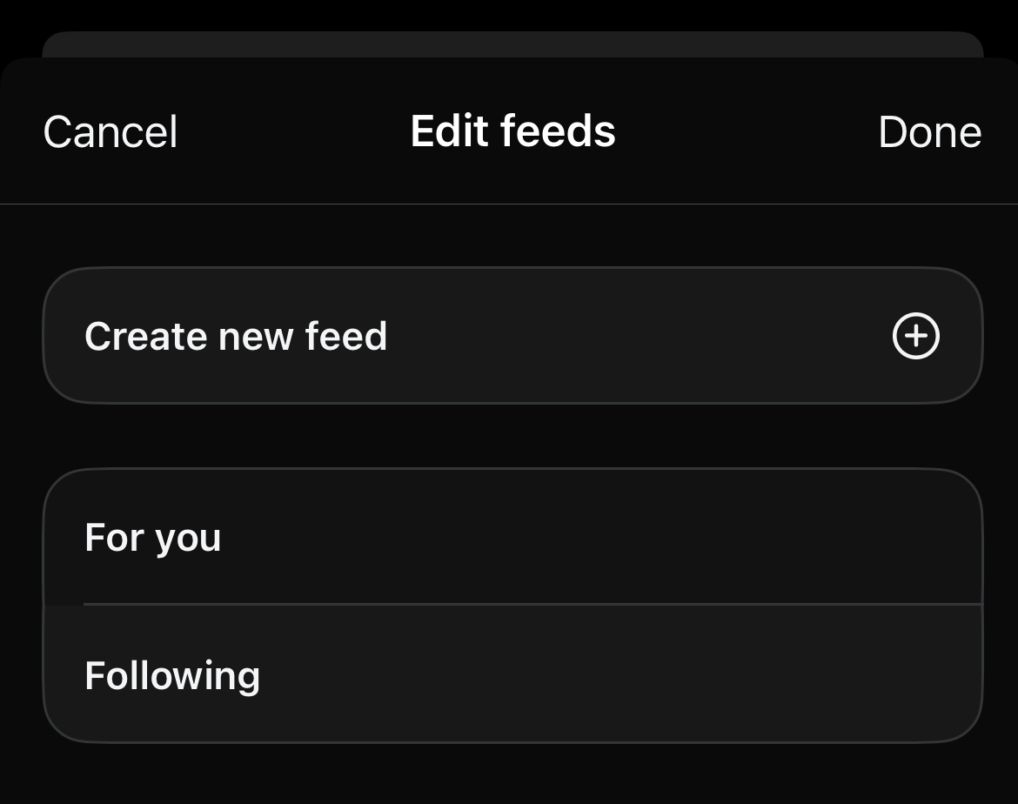Open the Following feed entry
The image size is (1018, 804).
click(x=513, y=674)
